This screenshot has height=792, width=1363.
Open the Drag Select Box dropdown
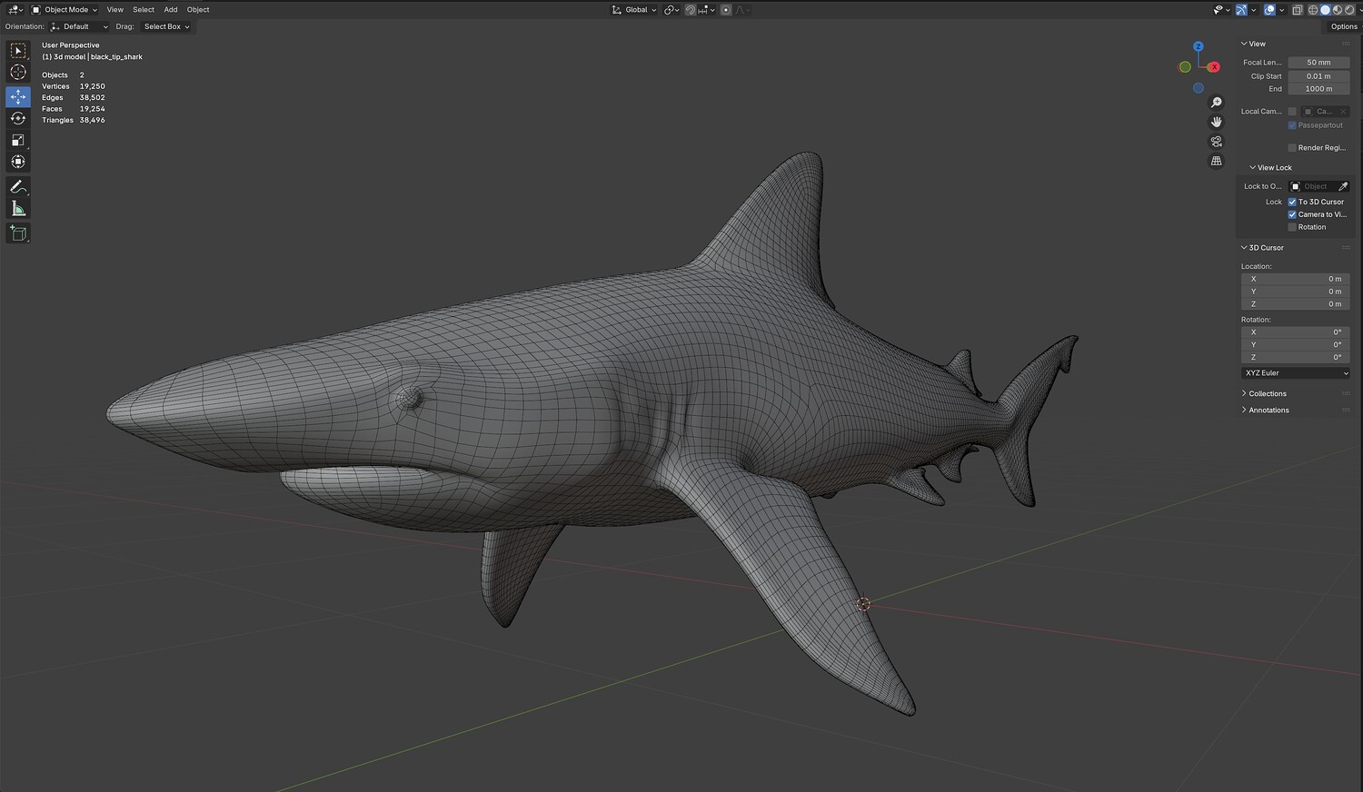point(166,27)
